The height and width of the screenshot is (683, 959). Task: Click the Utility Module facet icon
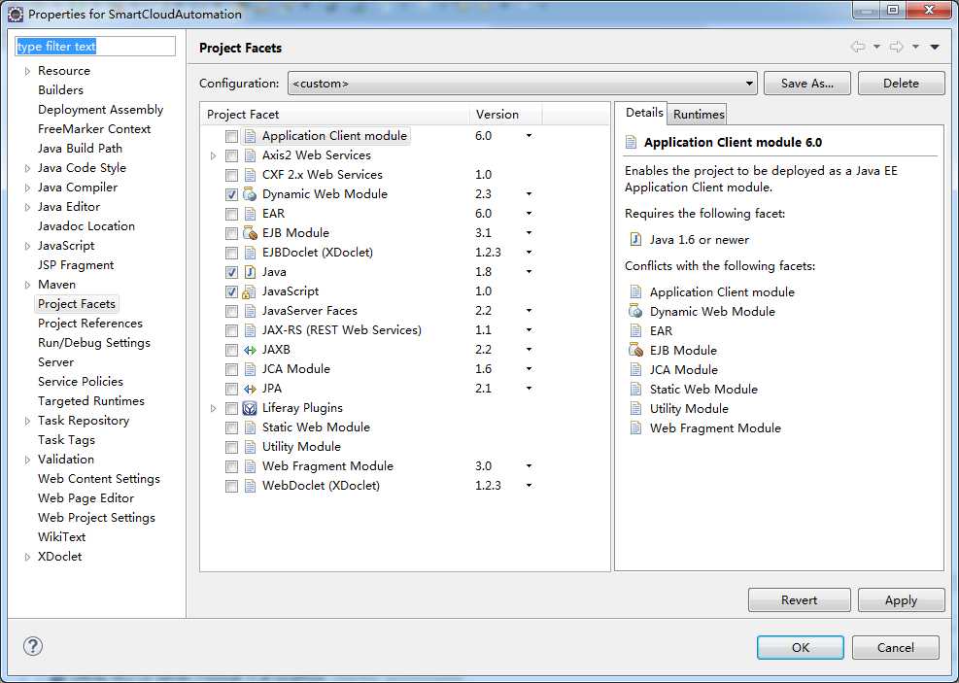pos(250,447)
